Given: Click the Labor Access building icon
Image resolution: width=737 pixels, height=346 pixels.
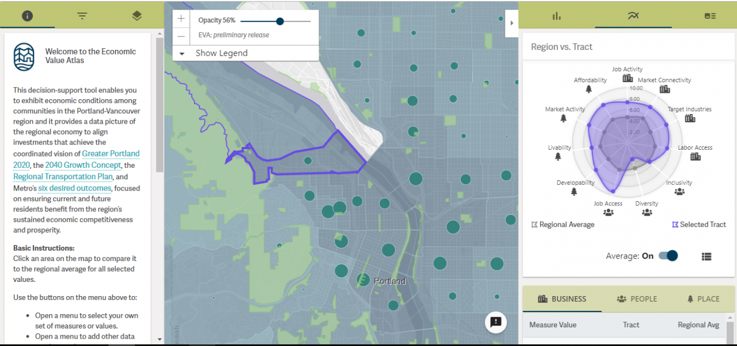Looking at the screenshot, I should pyautogui.click(x=695, y=157).
